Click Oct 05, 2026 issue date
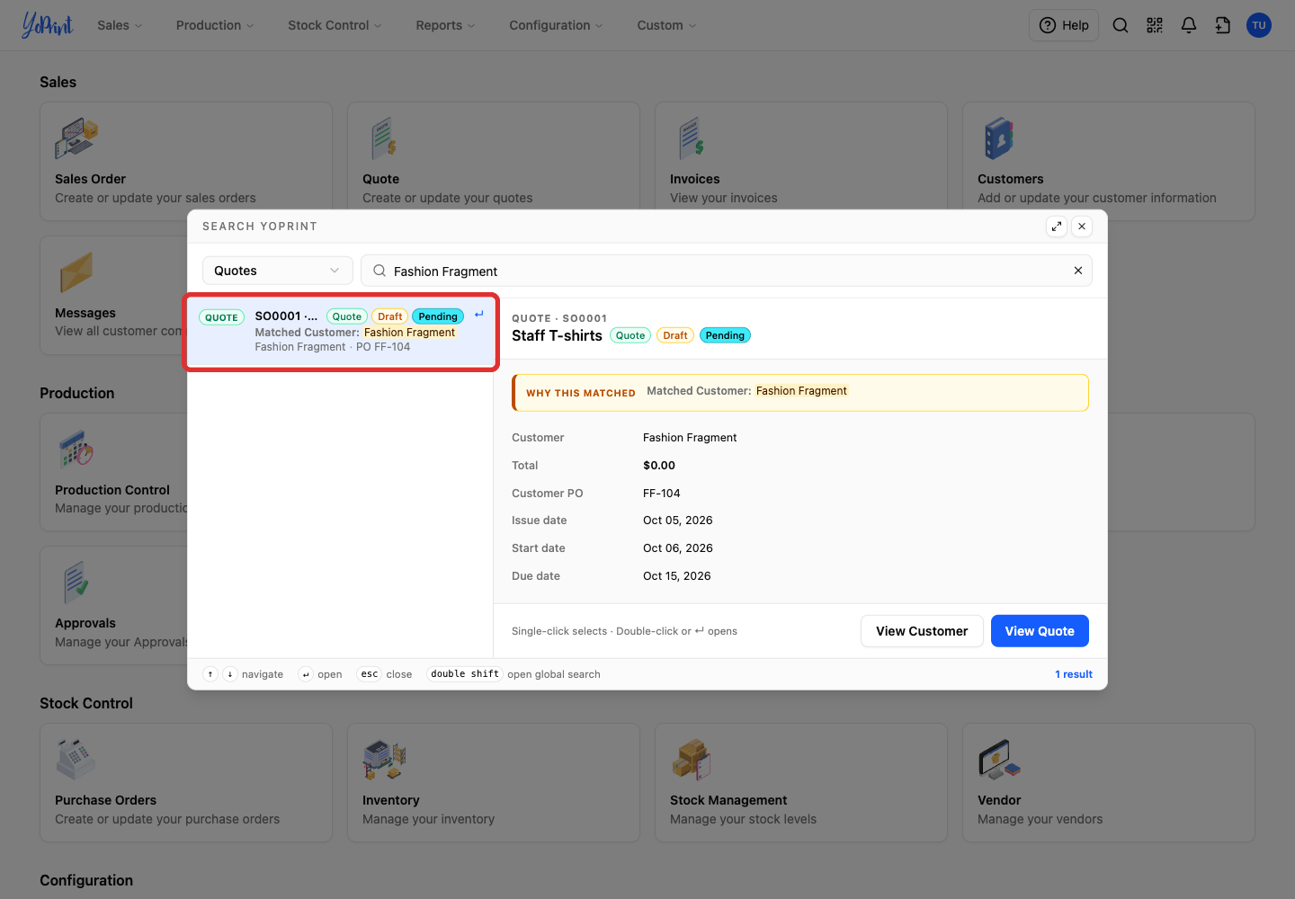 click(x=678, y=521)
